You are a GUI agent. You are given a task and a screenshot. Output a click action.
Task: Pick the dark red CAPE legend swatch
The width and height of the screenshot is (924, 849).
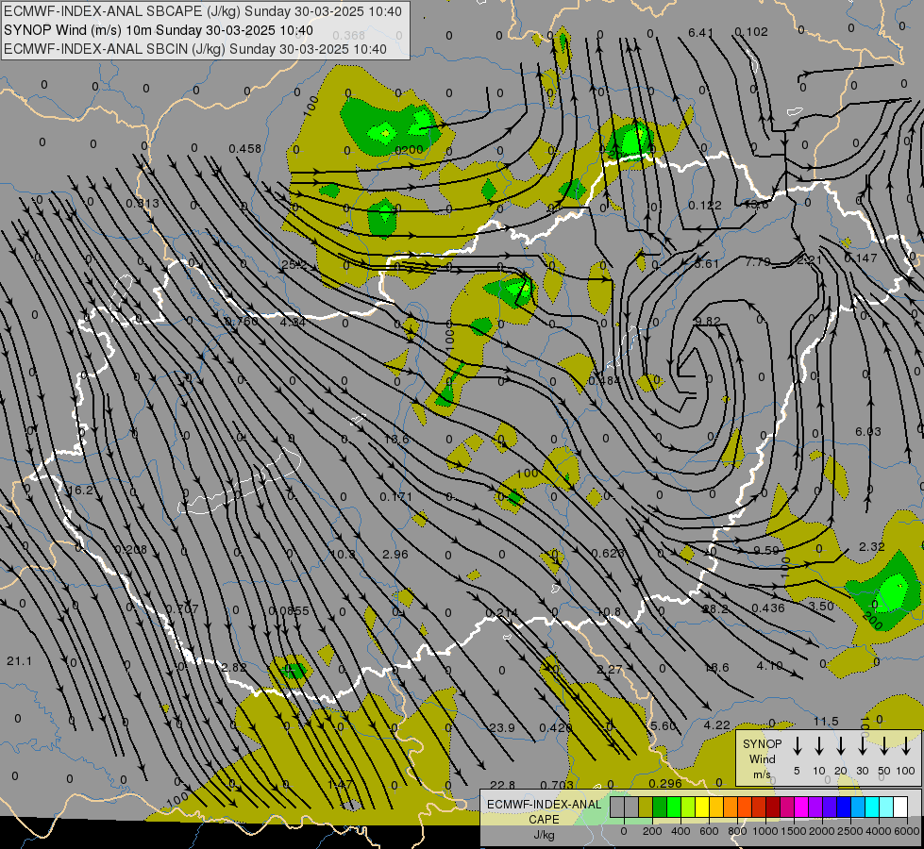pos(774,807)
